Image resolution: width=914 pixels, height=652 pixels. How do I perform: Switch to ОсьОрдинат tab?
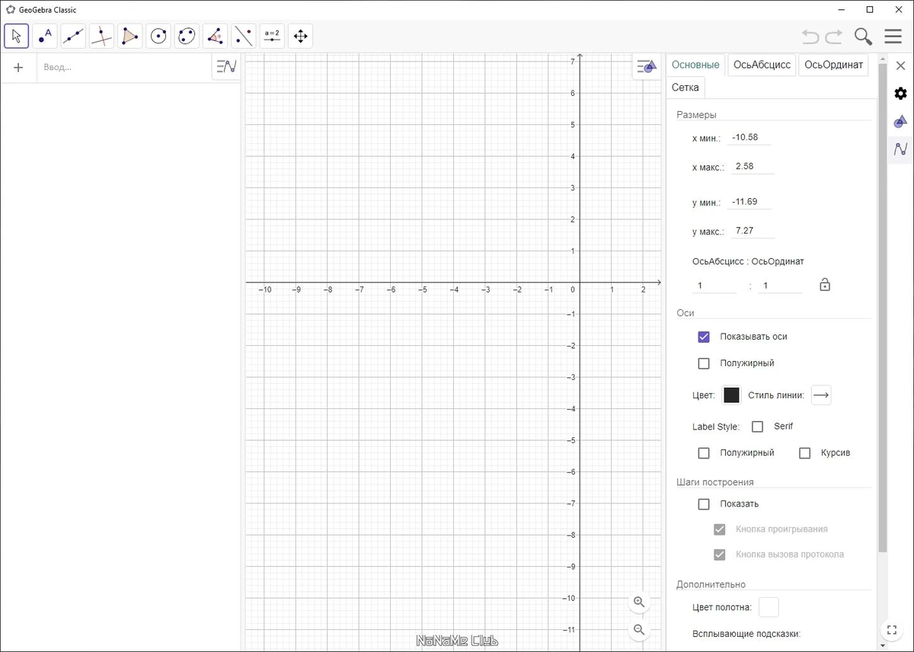(833, 65)
